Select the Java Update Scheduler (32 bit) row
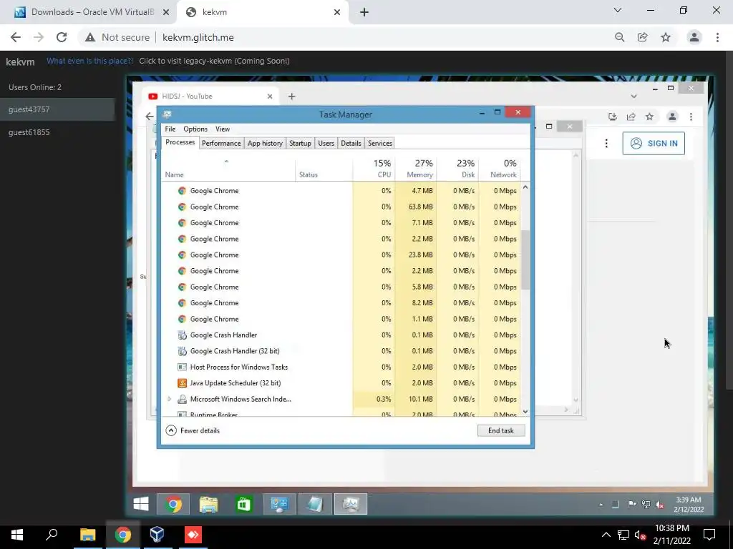Screen dimensions: 733x549 click(x=341, y=383)
